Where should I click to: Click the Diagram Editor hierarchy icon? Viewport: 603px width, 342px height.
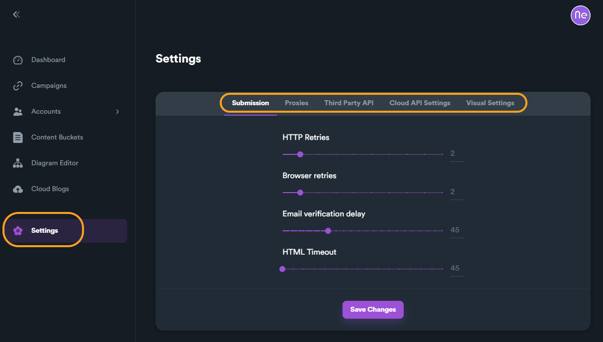pos(18,163)
